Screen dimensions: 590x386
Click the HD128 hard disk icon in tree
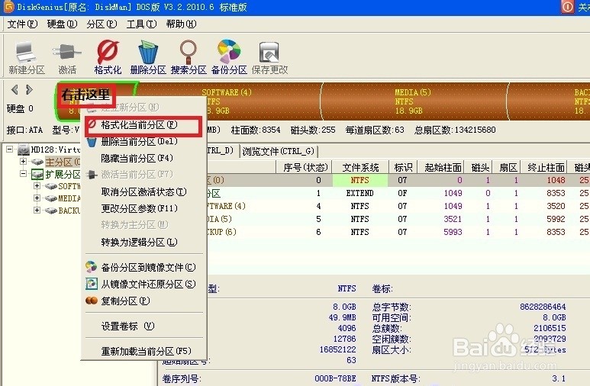tap(24, 150)
